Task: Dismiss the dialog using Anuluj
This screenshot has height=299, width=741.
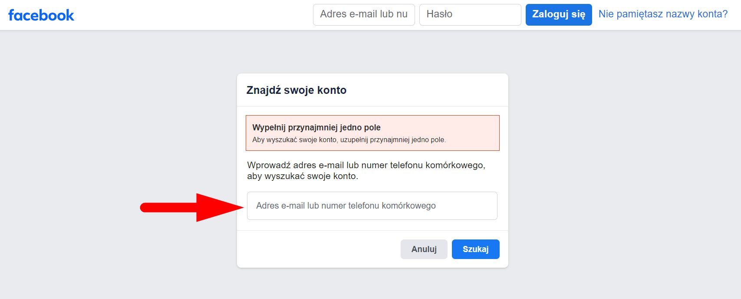Action: point(424,249)
